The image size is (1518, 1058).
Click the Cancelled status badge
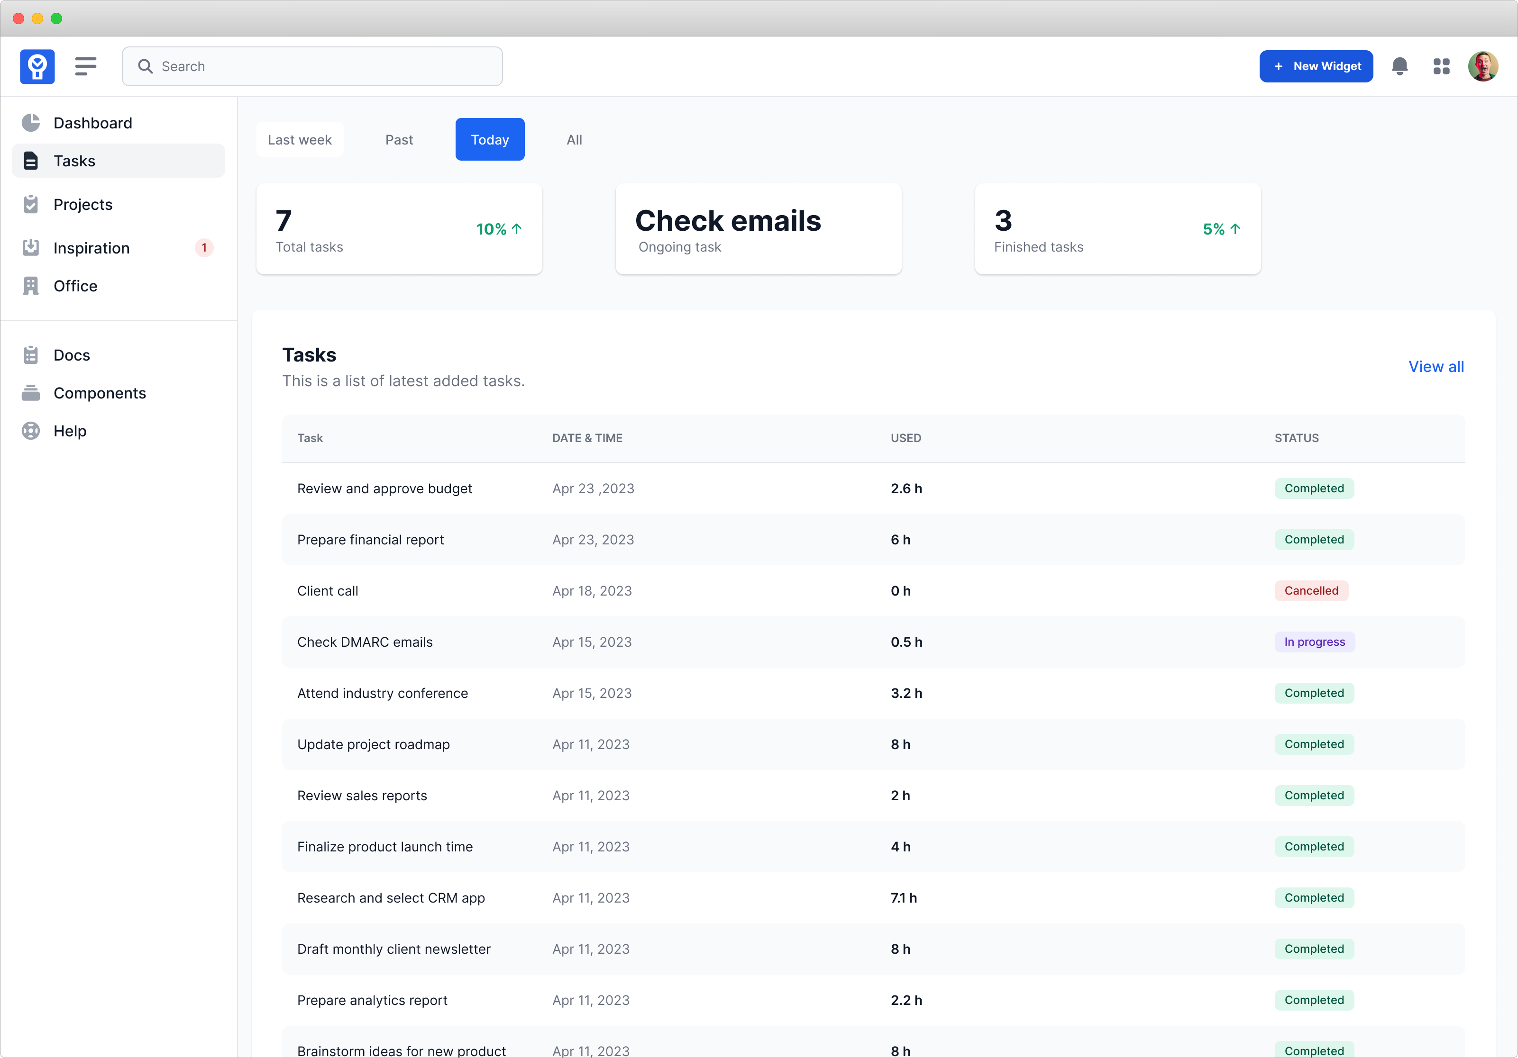1310,591
